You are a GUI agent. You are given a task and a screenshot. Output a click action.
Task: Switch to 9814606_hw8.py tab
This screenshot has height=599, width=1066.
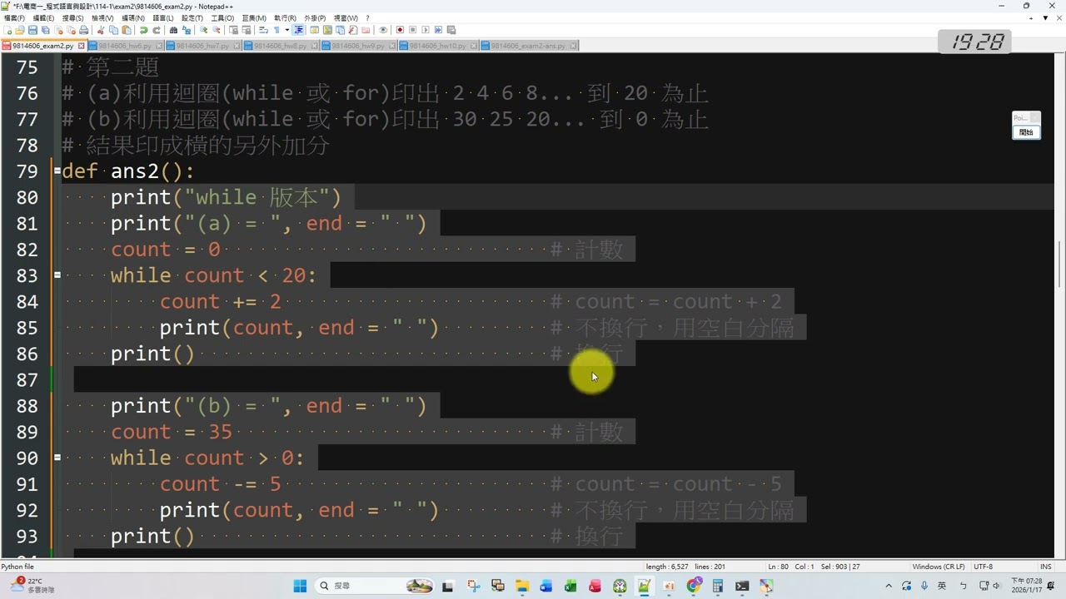click(281, 46)
